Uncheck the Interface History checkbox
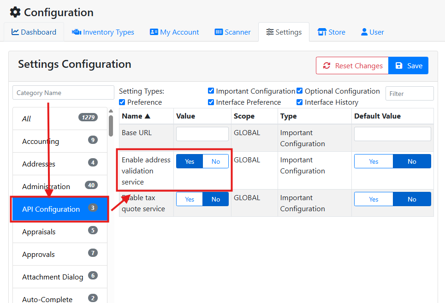 click(299, 102)
